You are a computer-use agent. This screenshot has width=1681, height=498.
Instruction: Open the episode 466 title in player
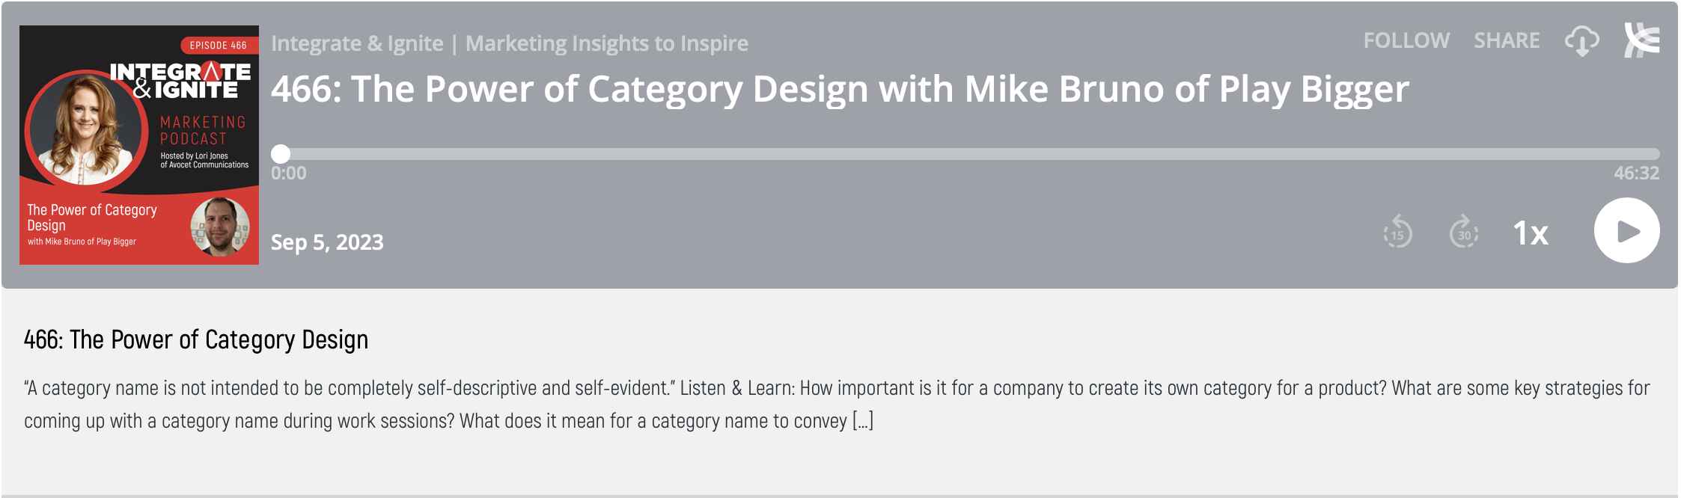click(840, 89)
